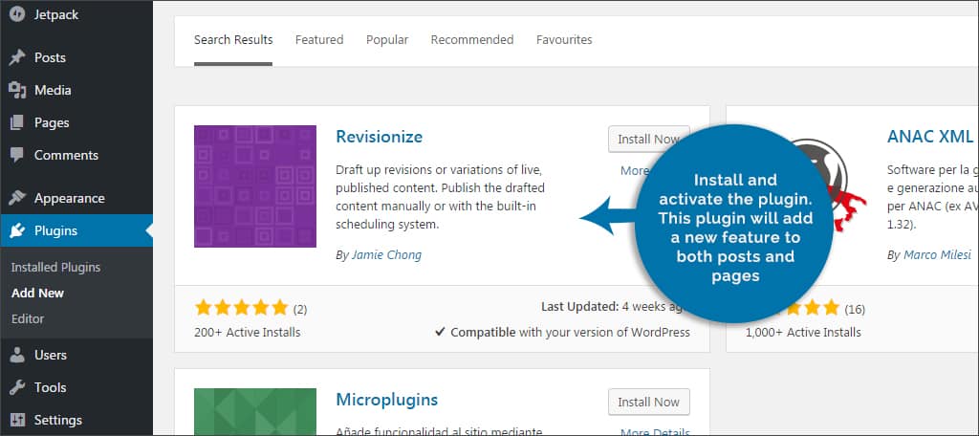Click the Posts pushpin icon
Viewport: 979px width, 436px height.
click(17, 57)
